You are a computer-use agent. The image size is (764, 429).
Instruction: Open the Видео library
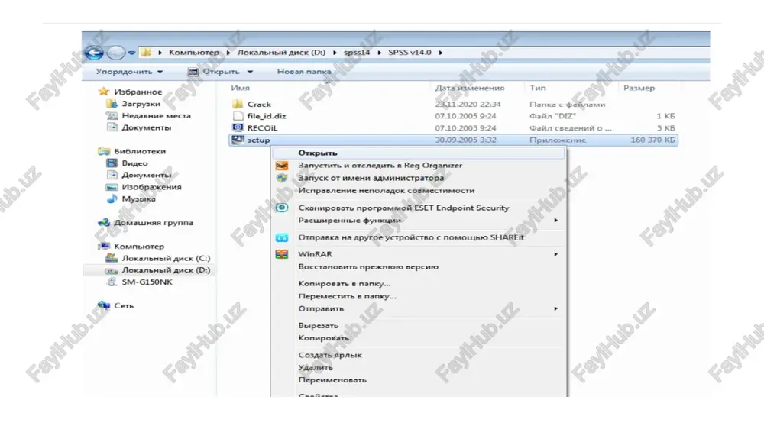click(x=134, y=163)
